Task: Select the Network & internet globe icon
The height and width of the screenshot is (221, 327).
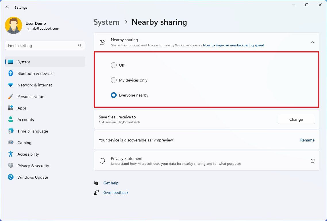Action: tap(10, 85)
